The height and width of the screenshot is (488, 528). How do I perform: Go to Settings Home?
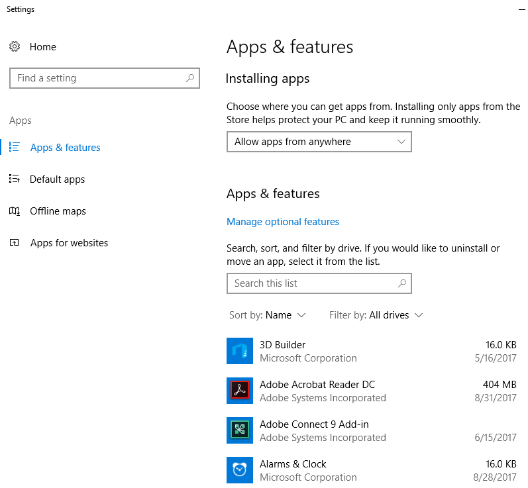tap(43, 47)
